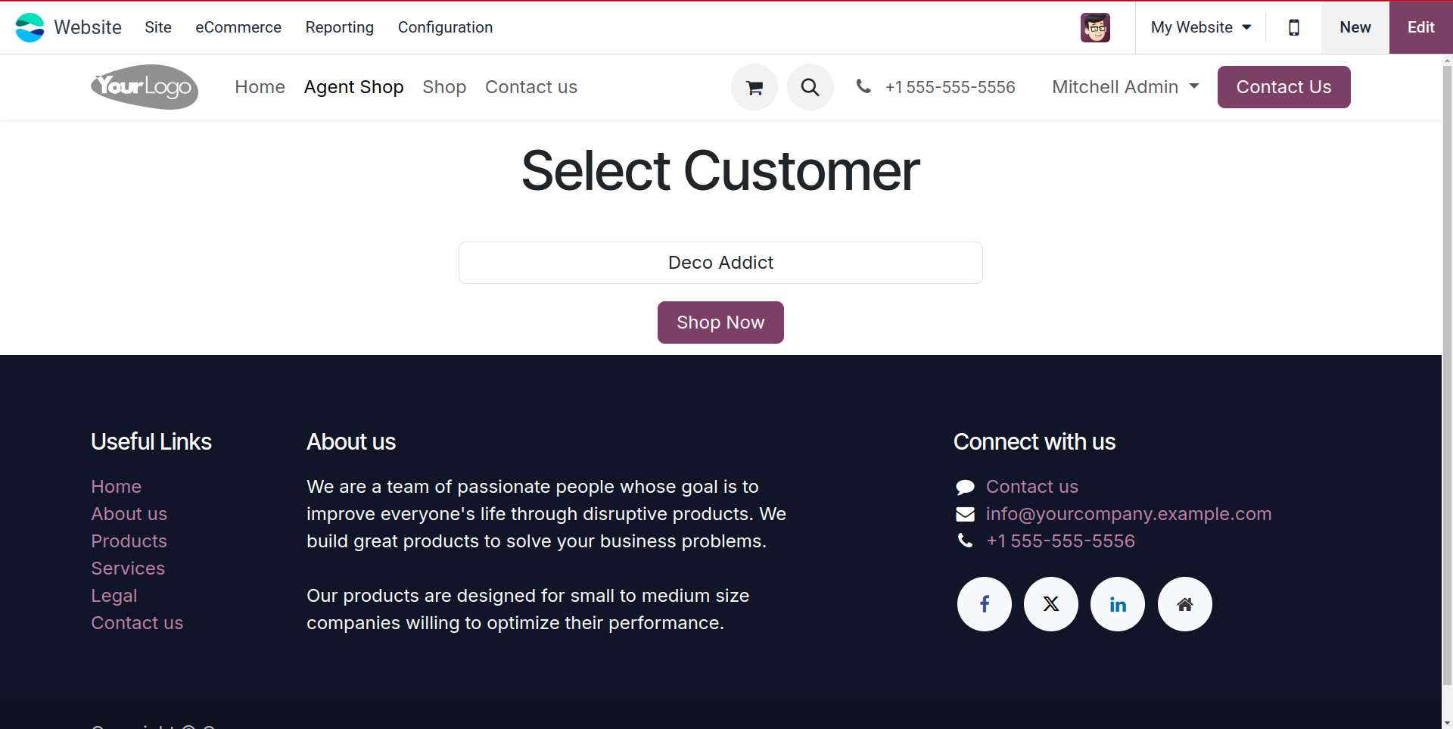Toggle mobile preview phone icon
Image resolution: width=1453 pixels, height=729 pixels.
tap(1293, 27)
